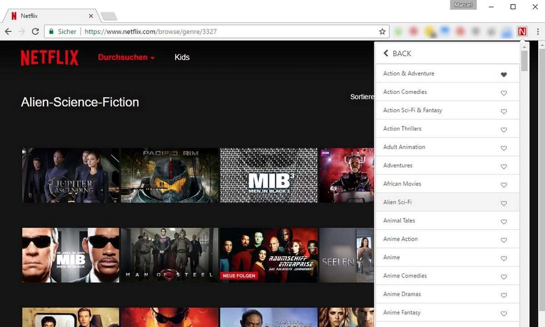Open the Sortiere sort option
The width and height of the screenshot is (545, 327).
(362, 97)
